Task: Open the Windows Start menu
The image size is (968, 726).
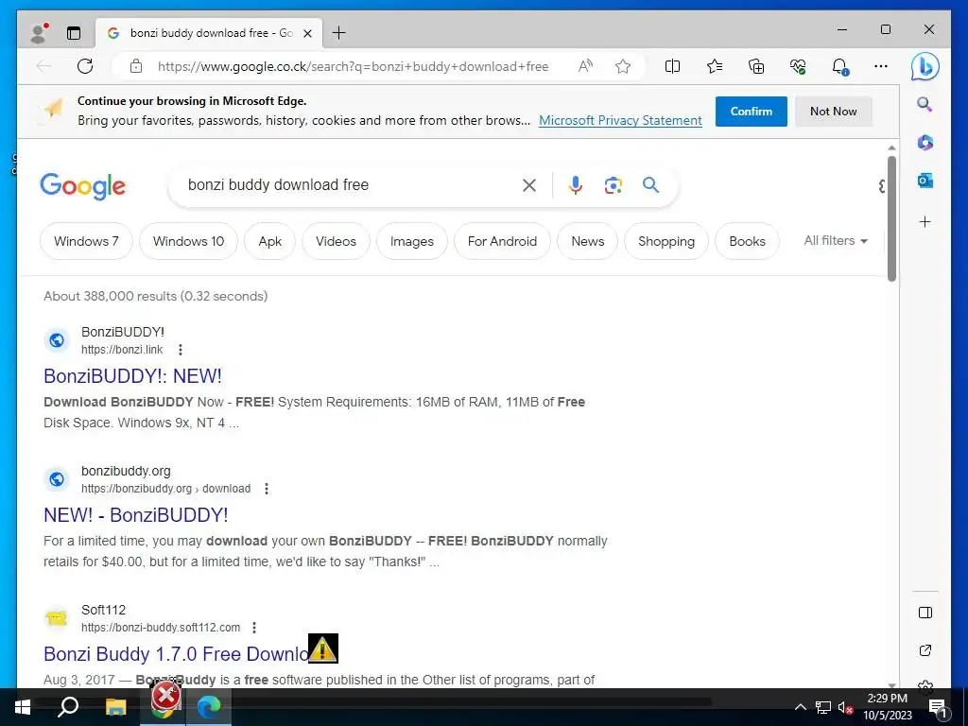Action: 23,707
